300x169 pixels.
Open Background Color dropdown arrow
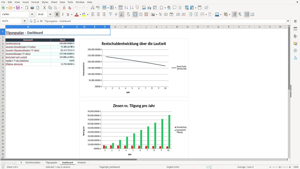coord(88,15)
